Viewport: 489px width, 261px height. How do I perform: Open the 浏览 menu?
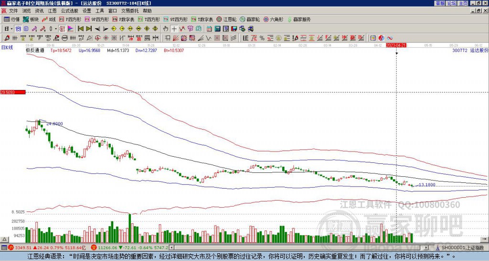[x=27, y=11]
